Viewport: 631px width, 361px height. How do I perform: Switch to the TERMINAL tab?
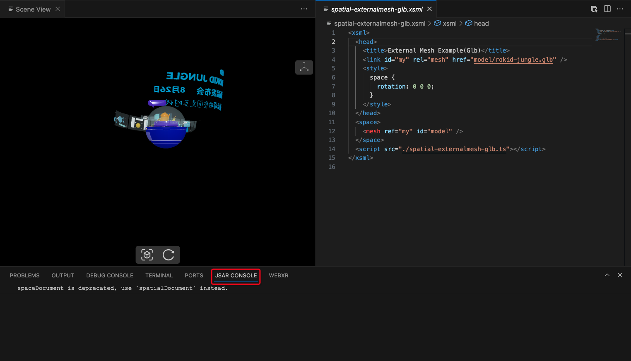pos(159,276)
